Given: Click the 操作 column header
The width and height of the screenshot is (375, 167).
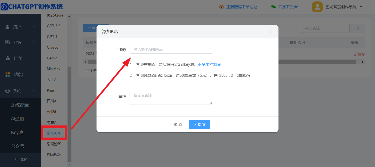Looking at the screenshot, I should coord(354,43).
